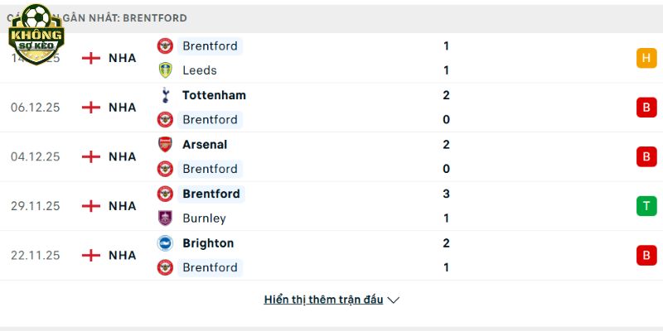The image size is (663, 331).
Task: Click the Burnley club crest
Action: click(166, 218)
